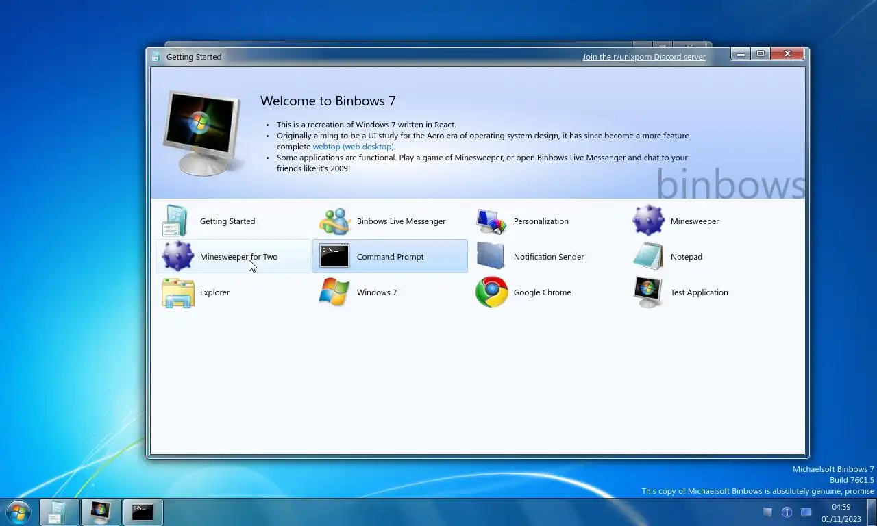This screenshot has height=526, width=877.
Task: Click the blue monitor tray icon
Action: (x=806, y=512)
